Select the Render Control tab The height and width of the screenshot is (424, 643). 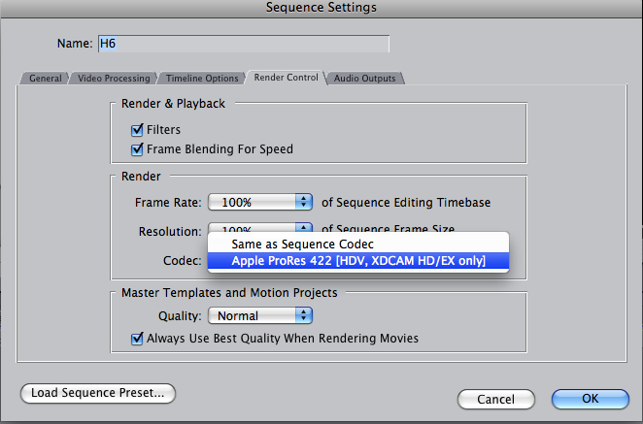pos(286,78)
